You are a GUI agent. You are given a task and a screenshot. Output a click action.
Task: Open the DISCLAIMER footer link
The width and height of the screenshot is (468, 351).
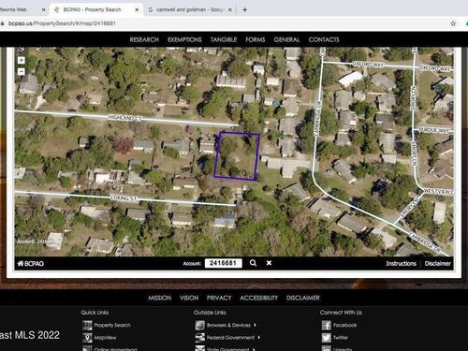(x=303, y=298)
